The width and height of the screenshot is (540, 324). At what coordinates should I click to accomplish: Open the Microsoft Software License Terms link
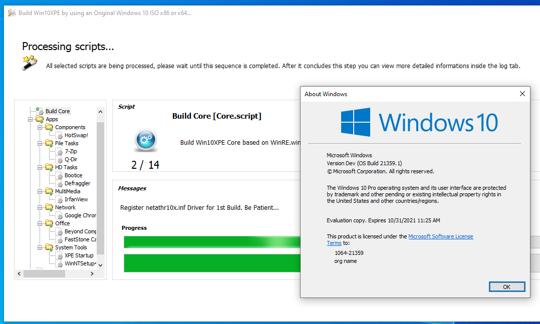point(440,236)
